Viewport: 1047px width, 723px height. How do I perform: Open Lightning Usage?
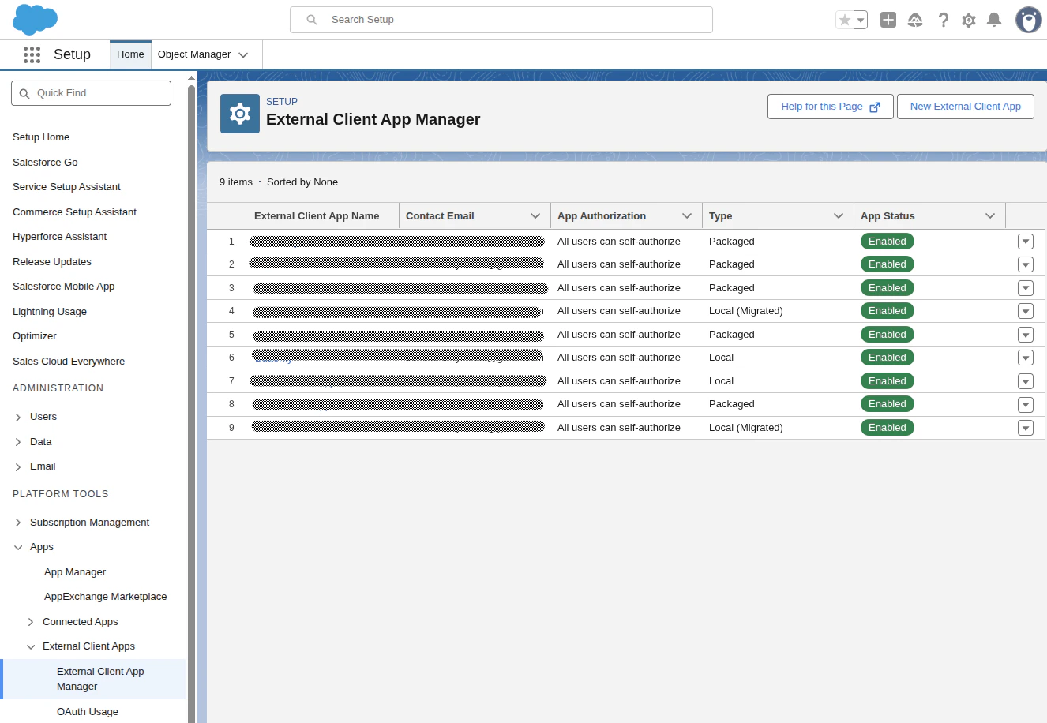[50, 312]
